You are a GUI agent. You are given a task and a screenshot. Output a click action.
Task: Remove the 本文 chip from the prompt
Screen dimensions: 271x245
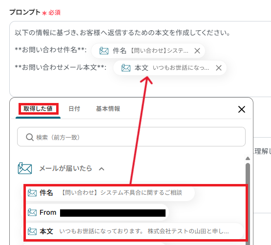click(219, 68)
